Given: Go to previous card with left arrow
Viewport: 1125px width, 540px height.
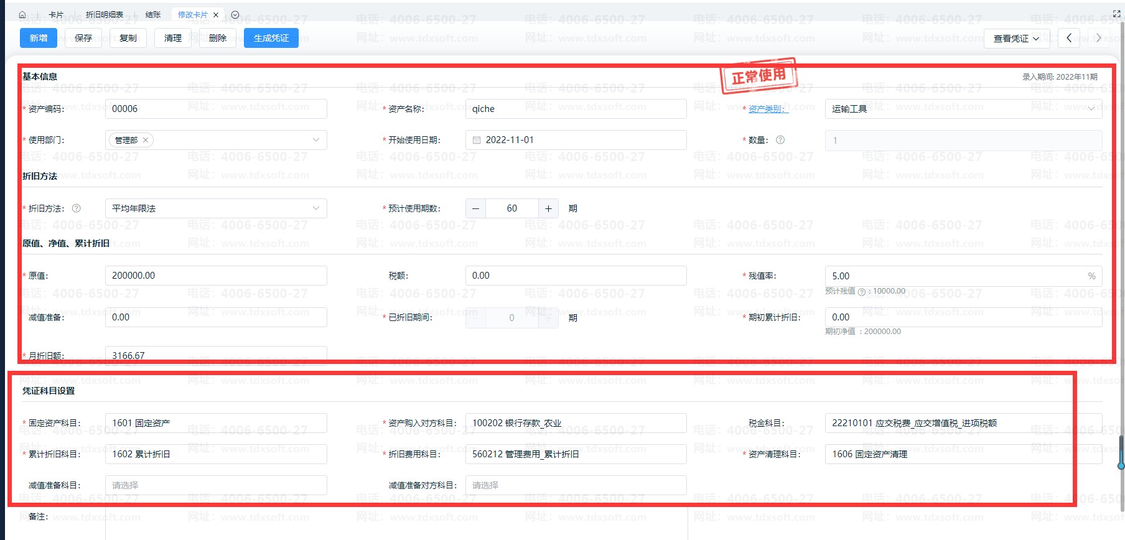Looking at the screenshot, I should (1069, 38).
